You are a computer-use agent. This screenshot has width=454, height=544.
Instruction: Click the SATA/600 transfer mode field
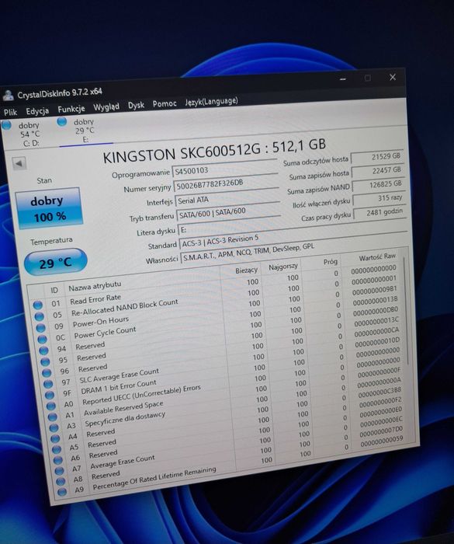[x=229, y=213]
